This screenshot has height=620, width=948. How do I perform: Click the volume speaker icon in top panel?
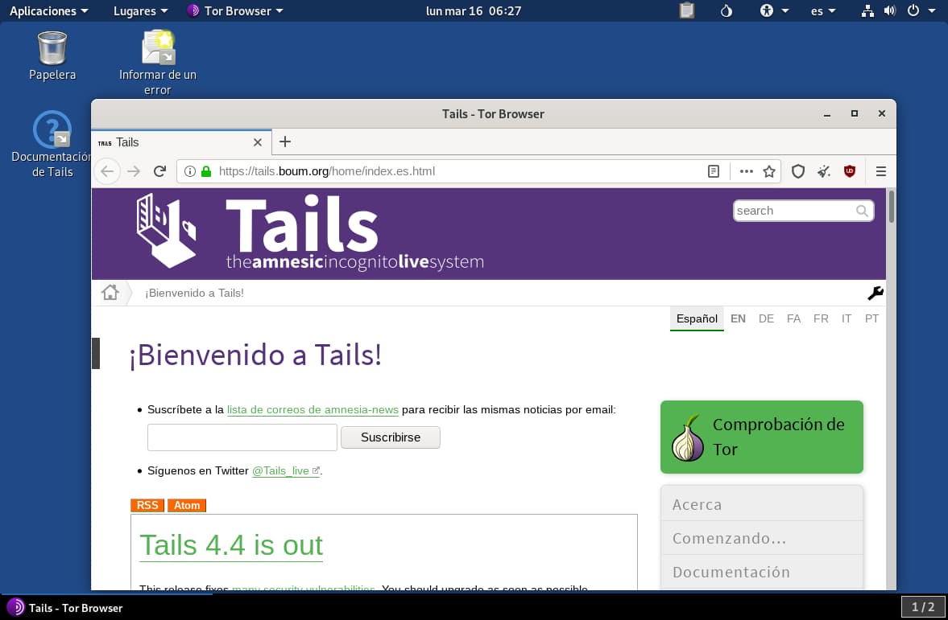pos(889,11)
